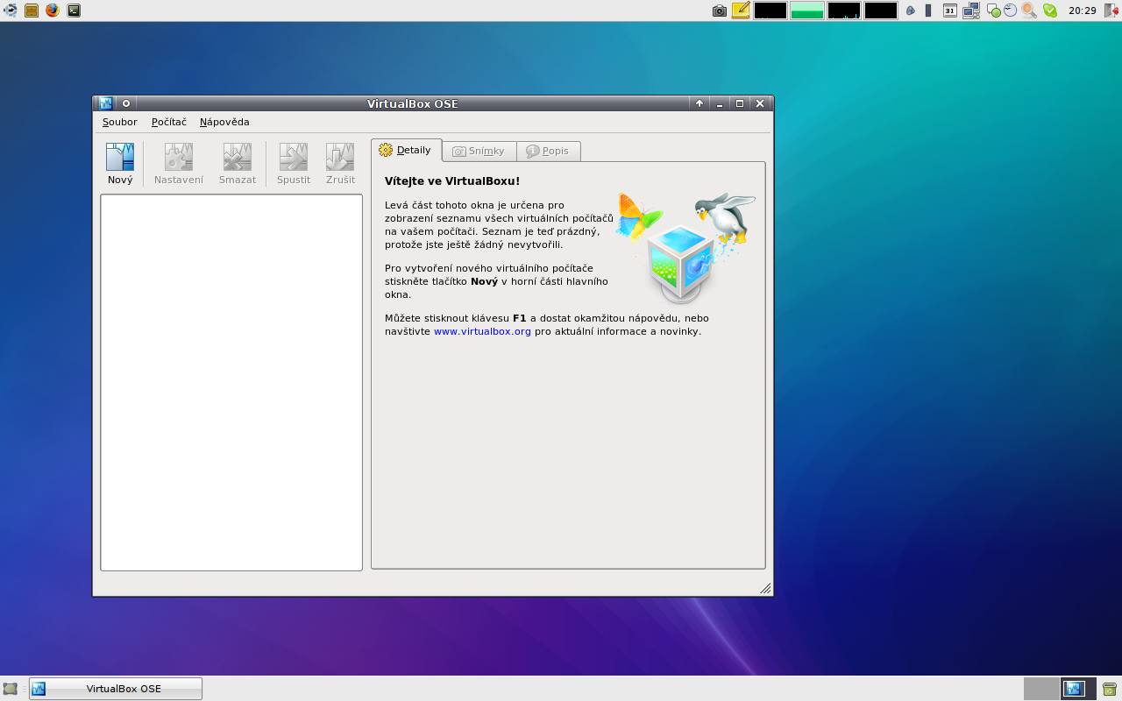1122x701 pixels.
Task: Switch to the Snímky tab
Action: (x=479, y=151)
